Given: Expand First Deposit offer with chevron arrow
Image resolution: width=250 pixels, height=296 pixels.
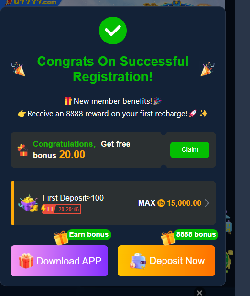Looking at the screenshot, I should pos(207,203).
